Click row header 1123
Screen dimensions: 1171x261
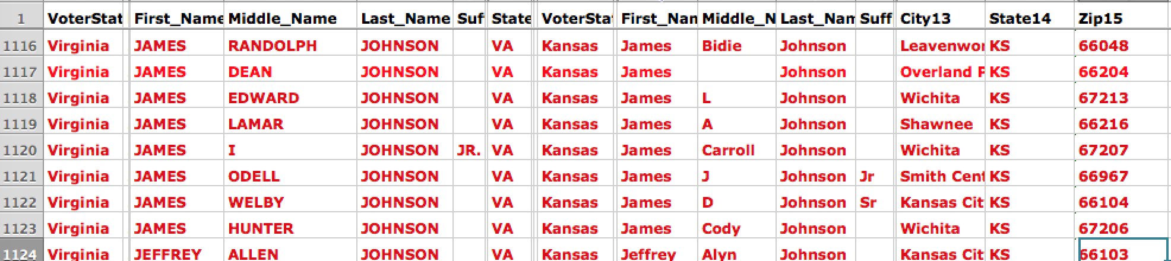click(x=21, y=228)
